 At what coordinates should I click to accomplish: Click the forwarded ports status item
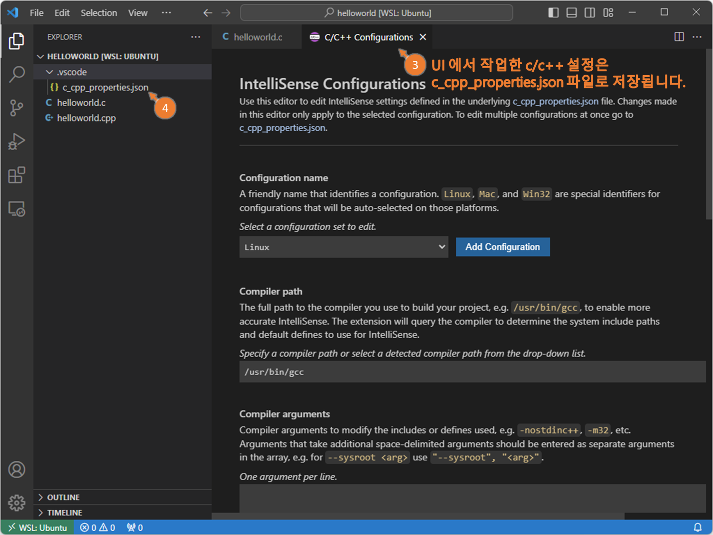[x=135, y=527]
